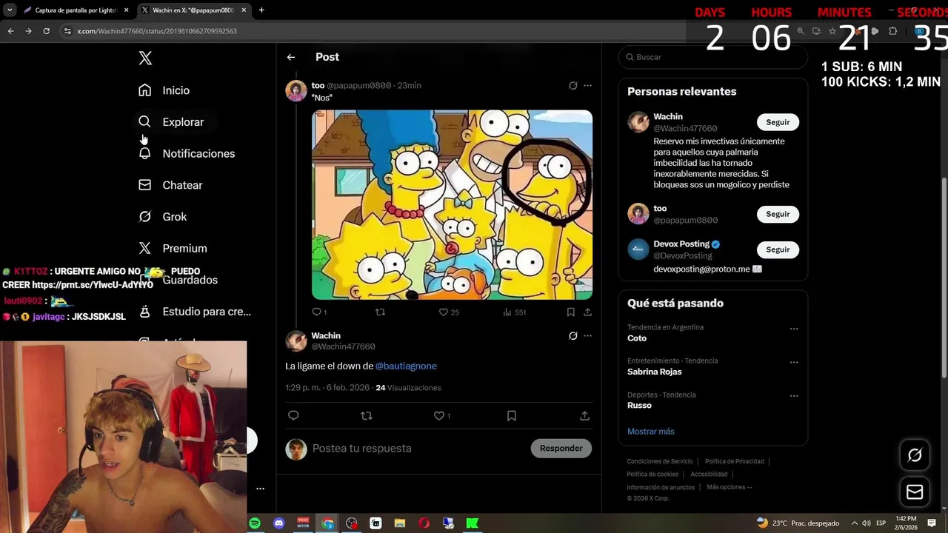
Task: Click the Notificaciones bell icon
Action: click(x=145, y=153)
